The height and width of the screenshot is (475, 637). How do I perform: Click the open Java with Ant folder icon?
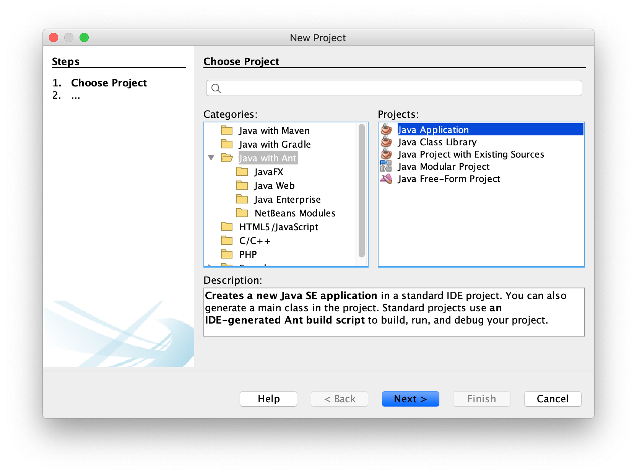227,158
